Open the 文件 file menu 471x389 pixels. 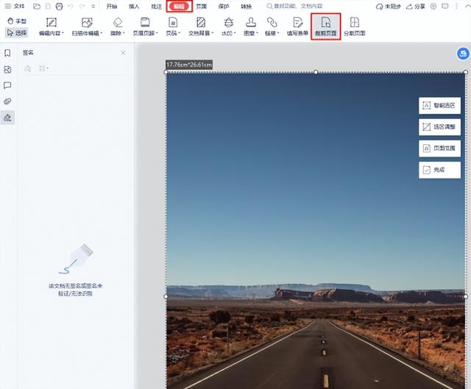point(15,6)
